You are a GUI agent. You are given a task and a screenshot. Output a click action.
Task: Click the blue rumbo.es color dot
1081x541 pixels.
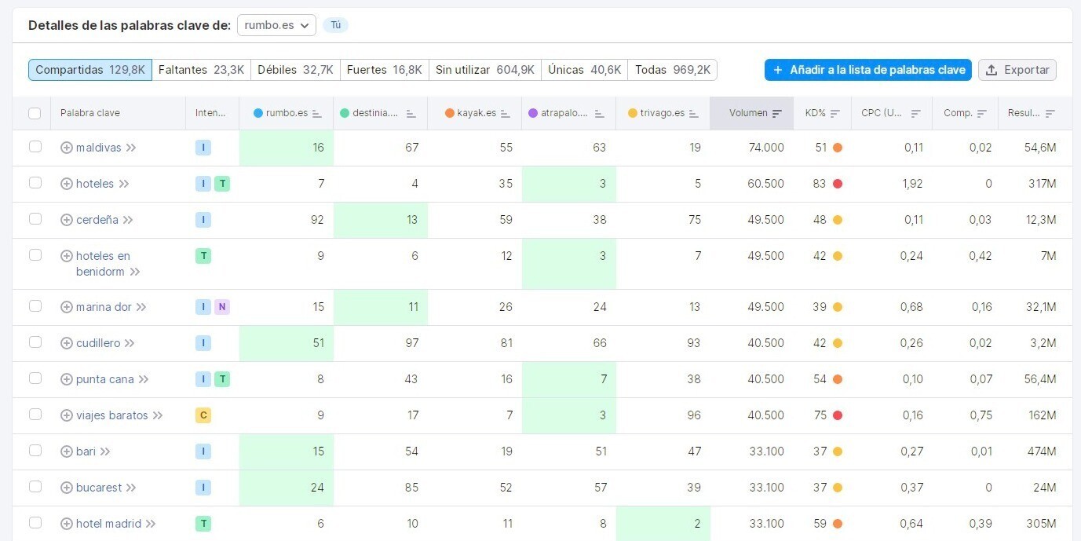[x=258, y=113]
